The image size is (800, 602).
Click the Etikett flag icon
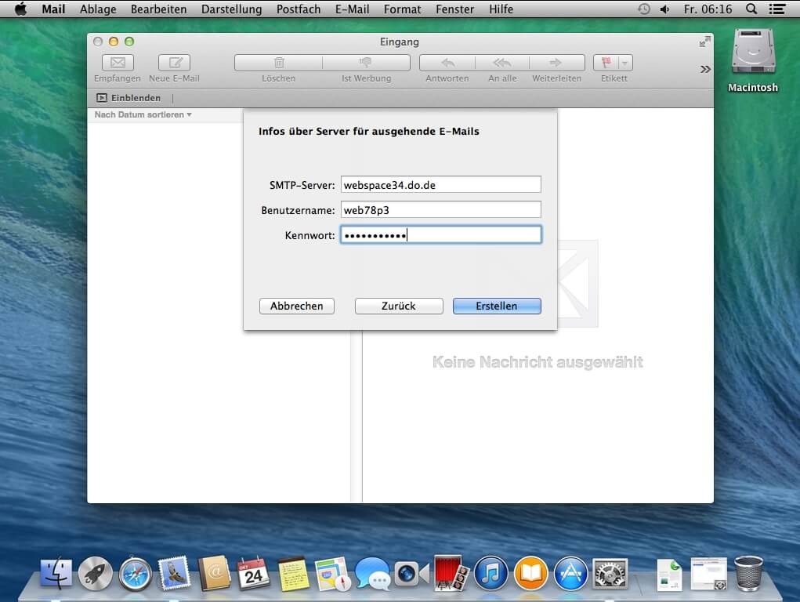[x=606, y=63]
